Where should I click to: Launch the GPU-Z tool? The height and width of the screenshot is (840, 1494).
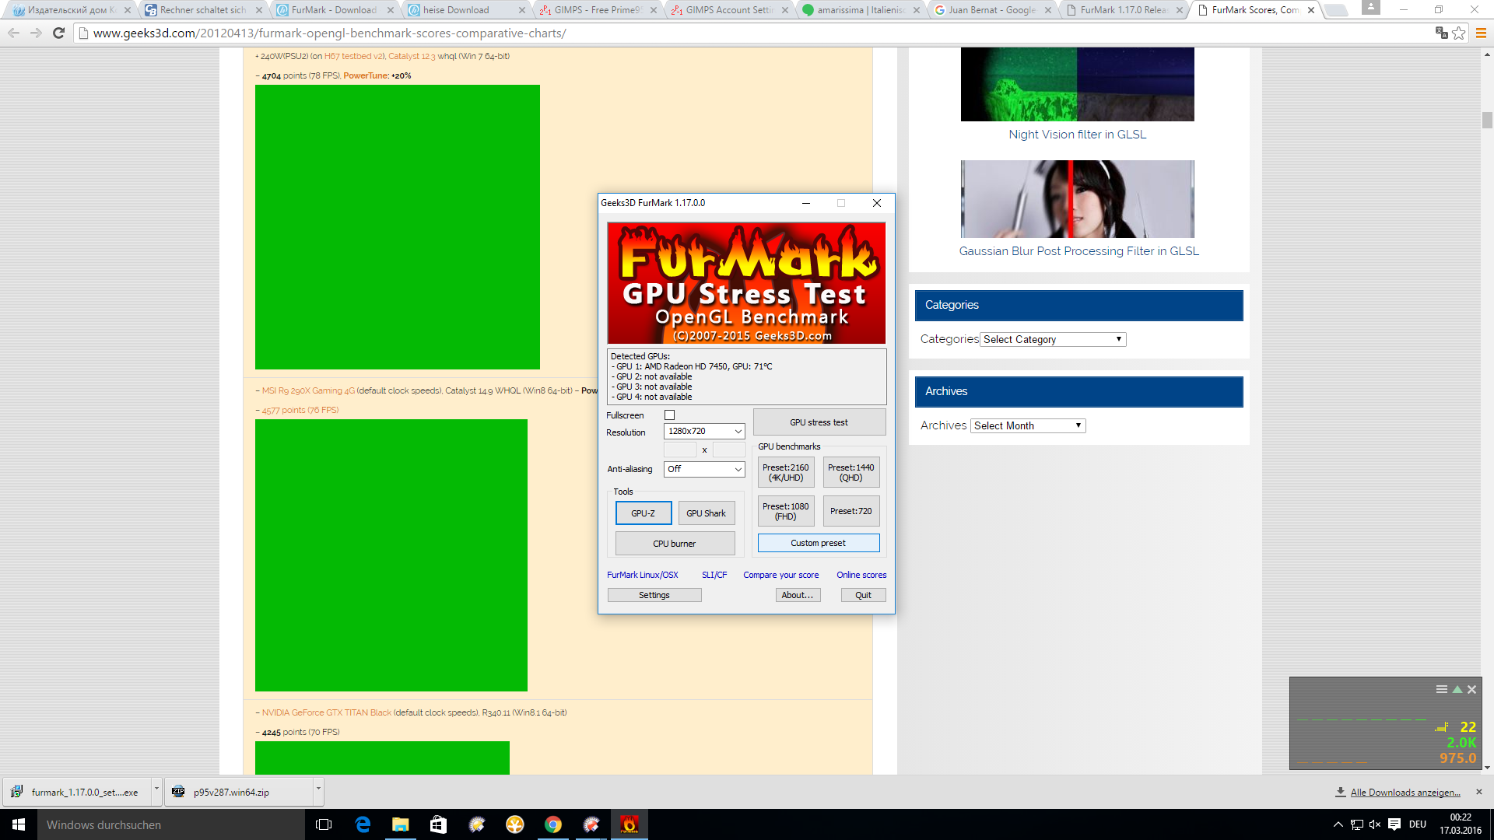click(643, 513)
